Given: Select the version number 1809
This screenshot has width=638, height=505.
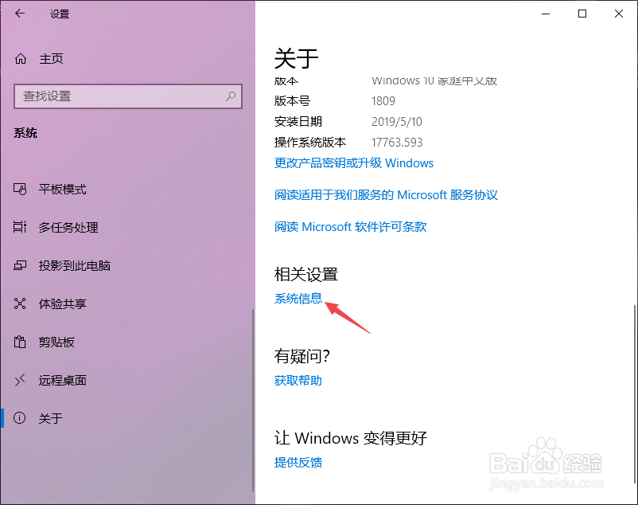Looking at the screenshot, I should click(383, 101).
